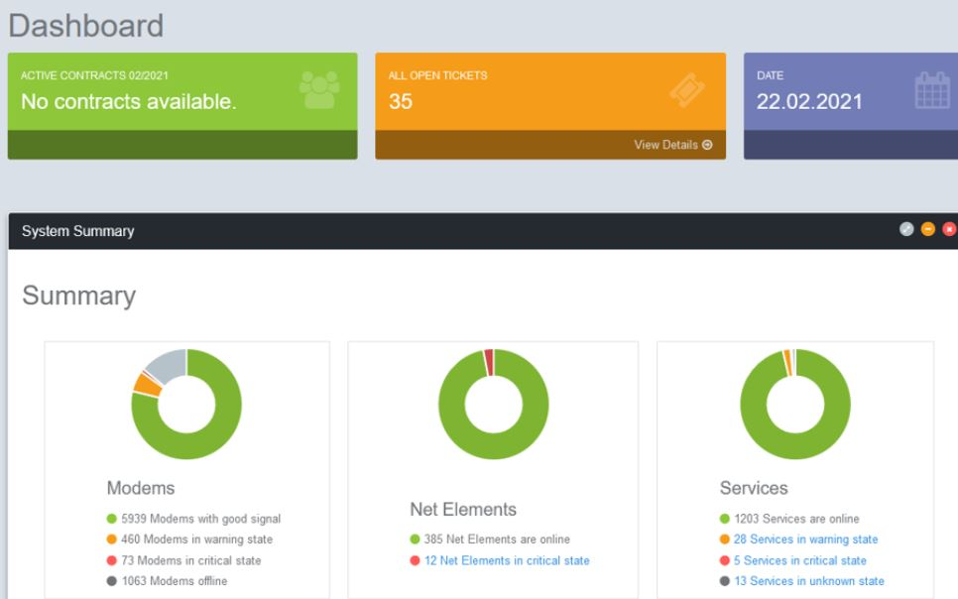Open the 12 Net Elements in critical state link
Screen dimensions: 958x599
click(x=506, y=560)
